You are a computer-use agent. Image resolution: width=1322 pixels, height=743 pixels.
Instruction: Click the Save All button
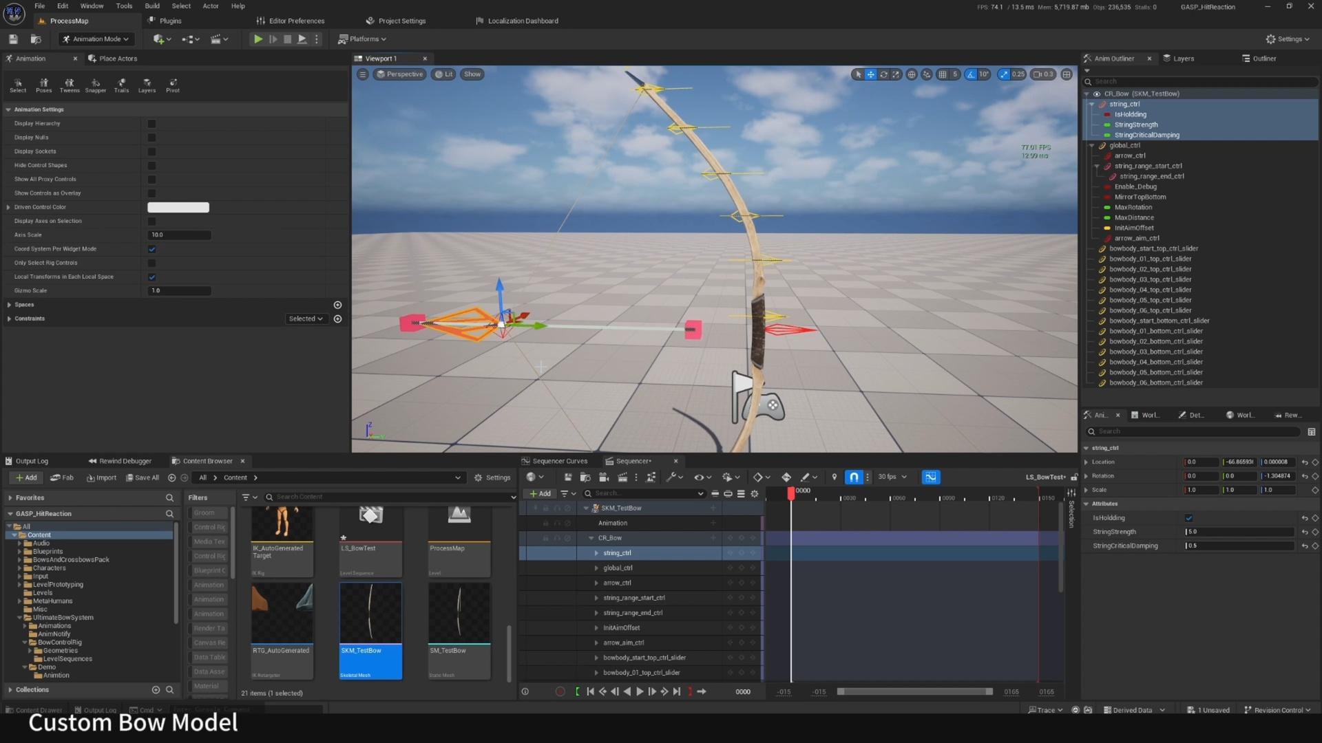(x=143, y=477)
